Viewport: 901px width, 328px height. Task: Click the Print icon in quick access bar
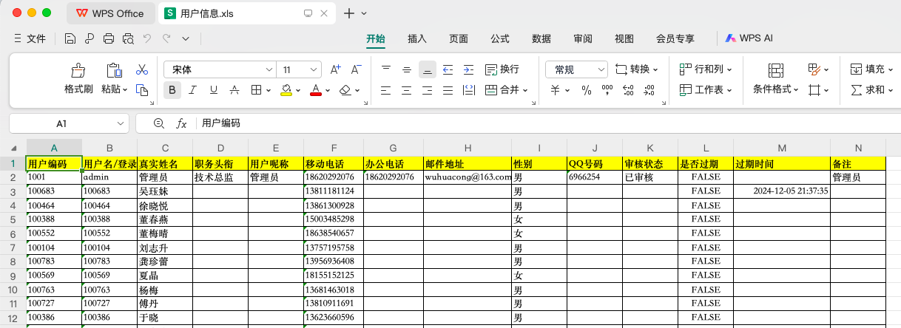click(x=109, y=38)
